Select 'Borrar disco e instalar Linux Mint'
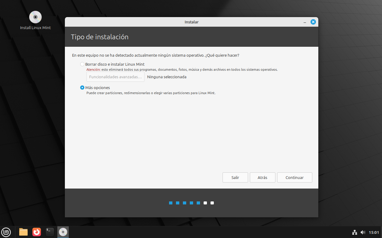The width and height of the screenshot is (382, 238). [82, 64]
